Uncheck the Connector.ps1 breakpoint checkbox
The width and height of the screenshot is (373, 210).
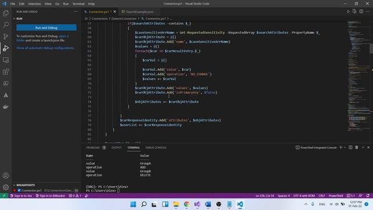tap(19, 190)
